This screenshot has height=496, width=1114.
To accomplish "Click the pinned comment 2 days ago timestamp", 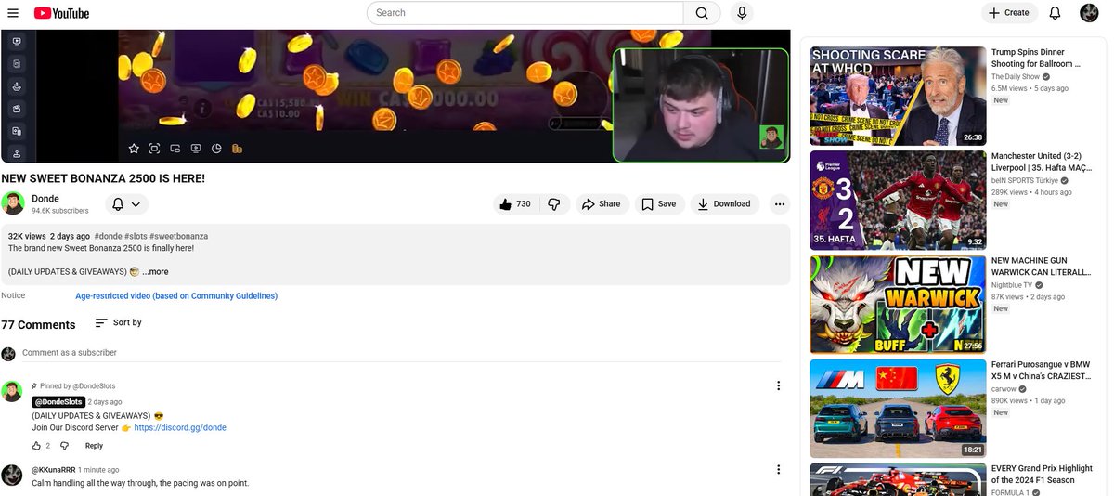I will click(x=105, y=402).
